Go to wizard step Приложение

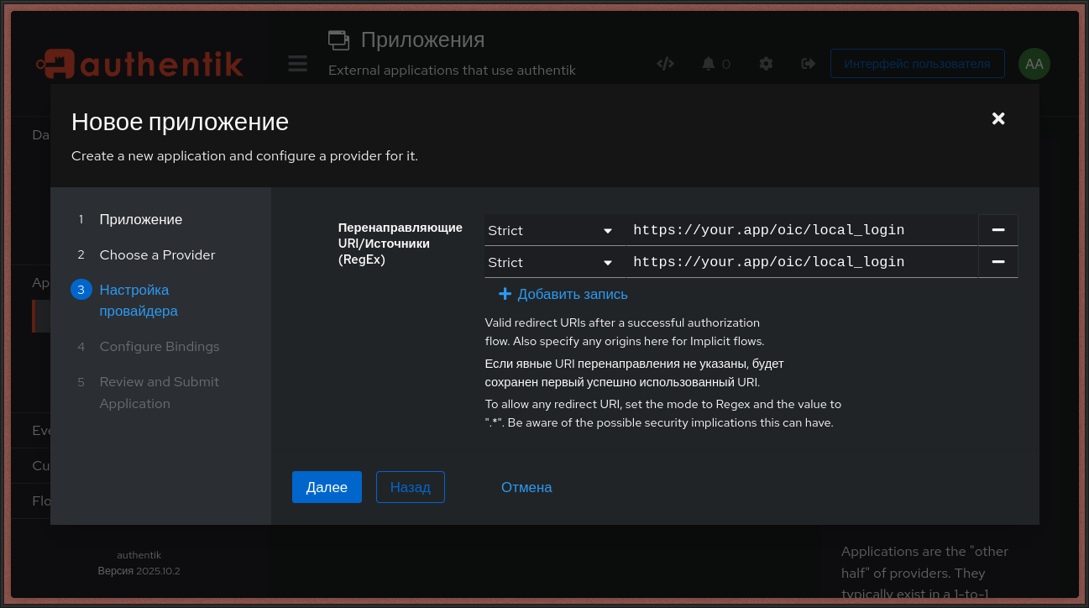click(x=140, y=219)
